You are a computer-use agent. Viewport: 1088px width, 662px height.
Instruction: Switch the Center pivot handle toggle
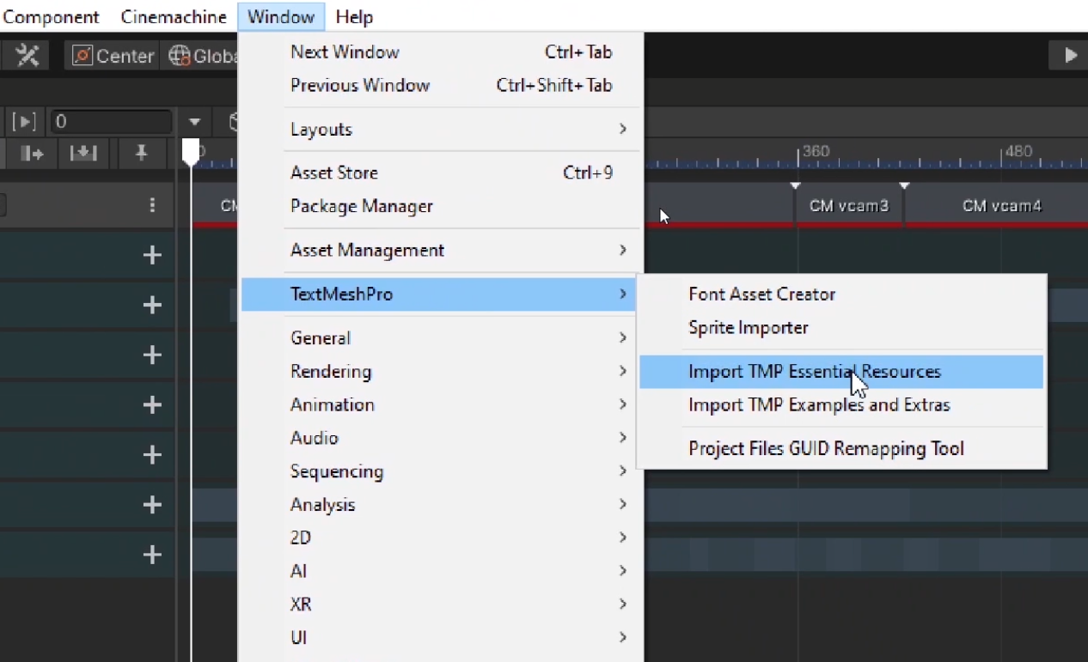113,56
